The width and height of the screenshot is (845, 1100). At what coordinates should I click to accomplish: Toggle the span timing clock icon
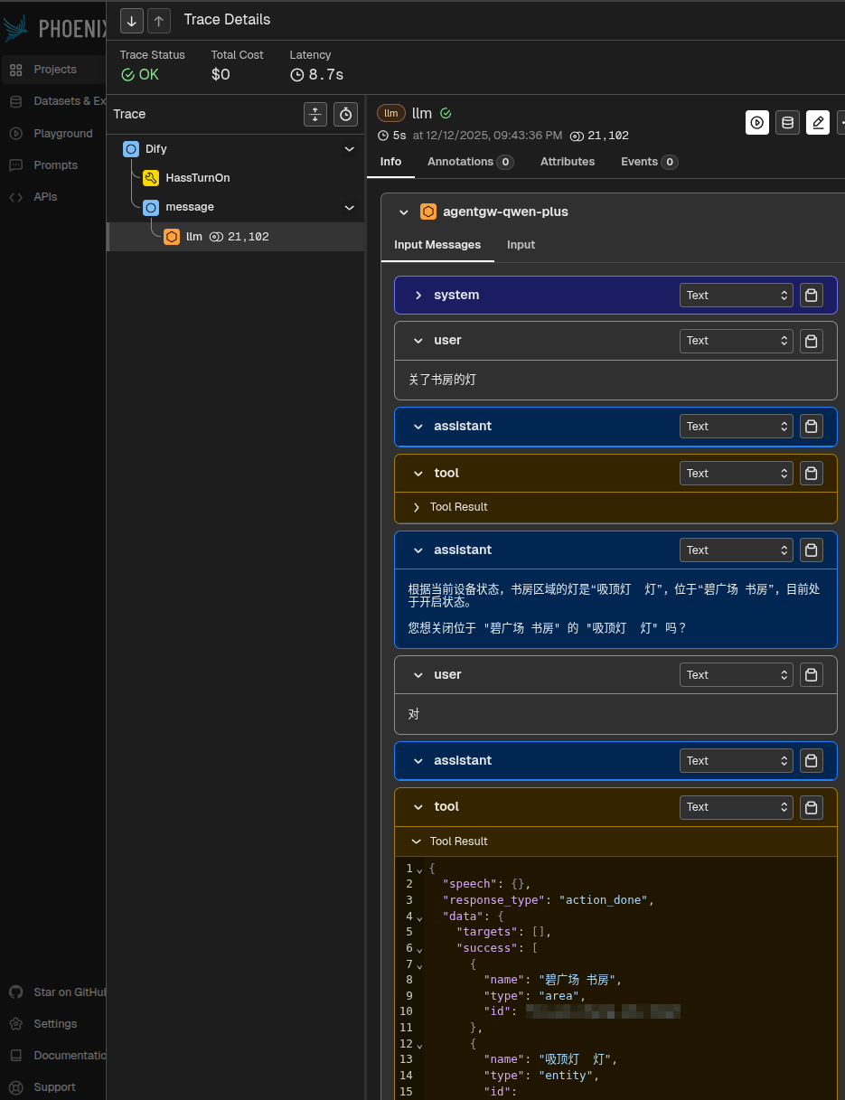coord(345,114)
